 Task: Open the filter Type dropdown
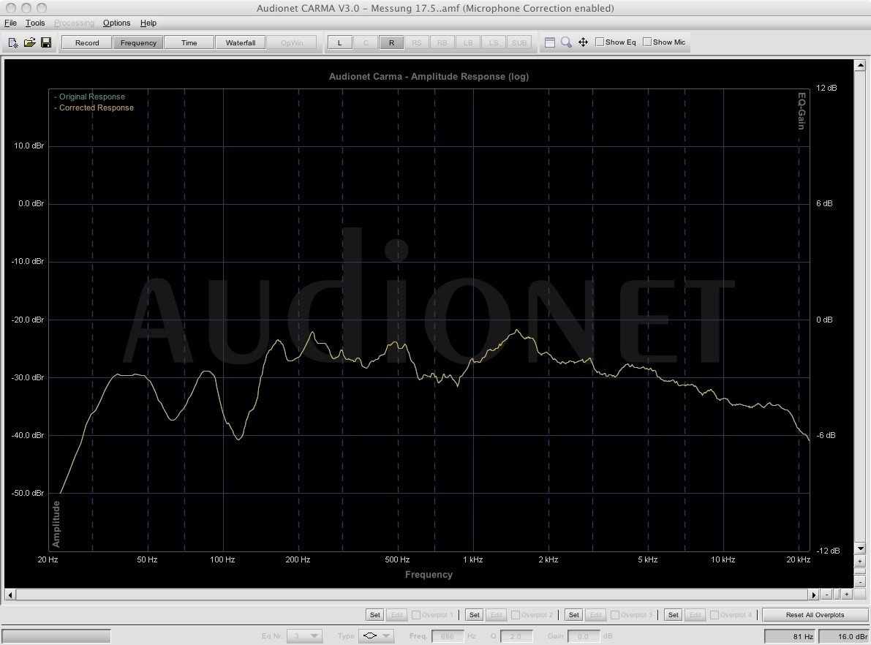(x=376, y=636)
